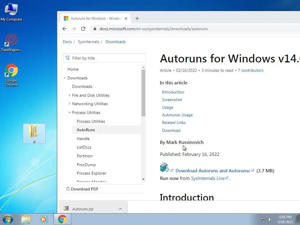This screenshot has width=300, height=225.
Task: Select AutoRuns in the sidebar
Action: pyautogui.click(x=86, y=130)
